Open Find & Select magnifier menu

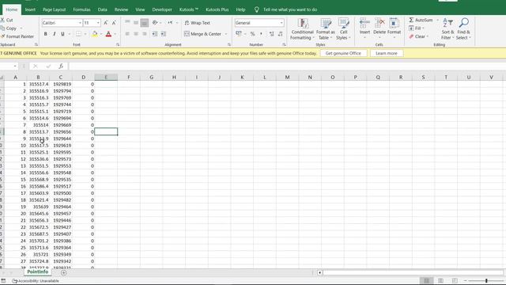(x=463, y=29)
